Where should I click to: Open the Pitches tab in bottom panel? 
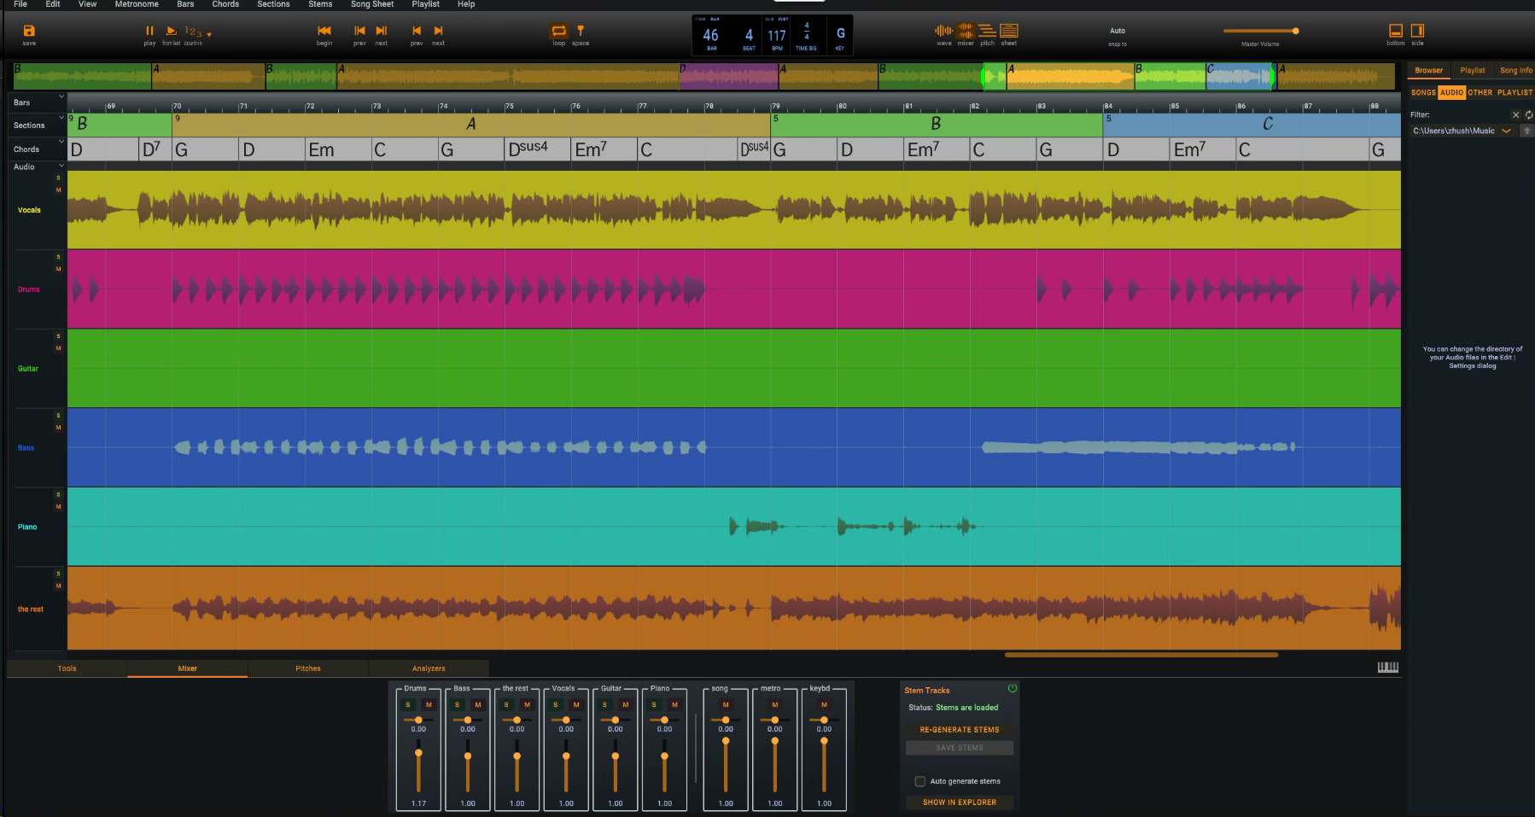(308, 668)
